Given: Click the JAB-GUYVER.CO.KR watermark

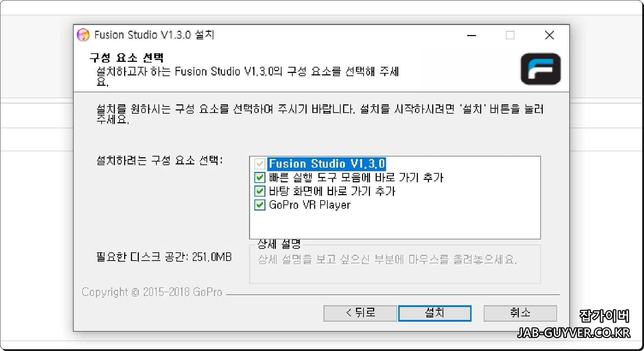Looking at the screenshot, I should (x=574, y=333).
